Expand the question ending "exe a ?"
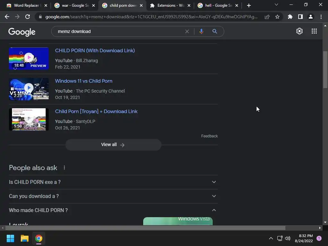328x246 pixels. [113, 182]
